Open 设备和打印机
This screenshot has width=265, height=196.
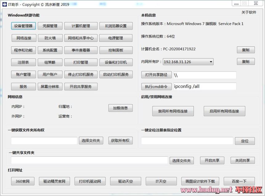point(116,62)
